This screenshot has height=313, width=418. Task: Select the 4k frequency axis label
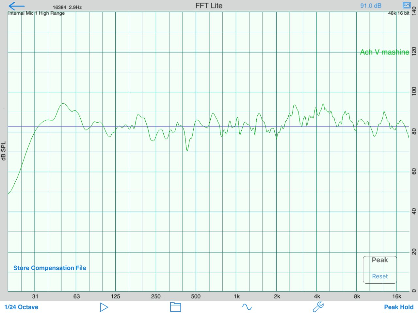point(317,296)
